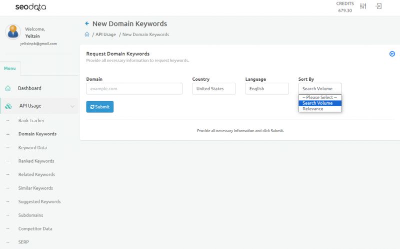
Task: Open the Country dropdown showing United States
Action: [x=213, y=89]
